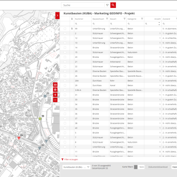The width and height of the screenshot is (177, 177).
Task: Sort by the Bauart column header
Action: pyautogui.click(x=113, y=19)
